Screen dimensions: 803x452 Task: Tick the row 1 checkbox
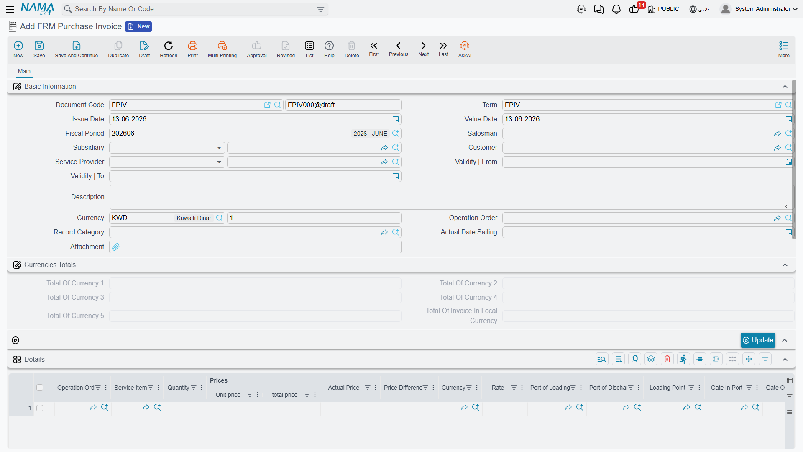coord(40,408)
